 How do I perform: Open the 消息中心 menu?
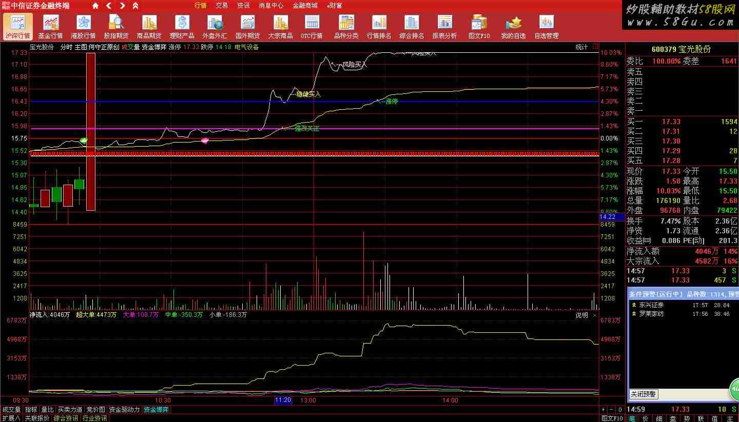[271, 6]
